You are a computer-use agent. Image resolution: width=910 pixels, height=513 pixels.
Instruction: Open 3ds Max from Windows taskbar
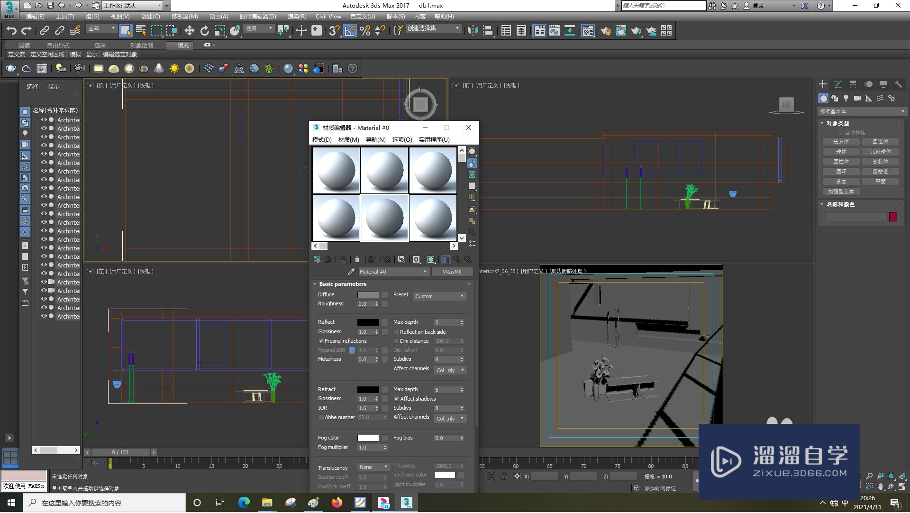point(406,503)
